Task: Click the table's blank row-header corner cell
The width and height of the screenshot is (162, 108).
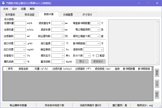Action: click(5, 69)
